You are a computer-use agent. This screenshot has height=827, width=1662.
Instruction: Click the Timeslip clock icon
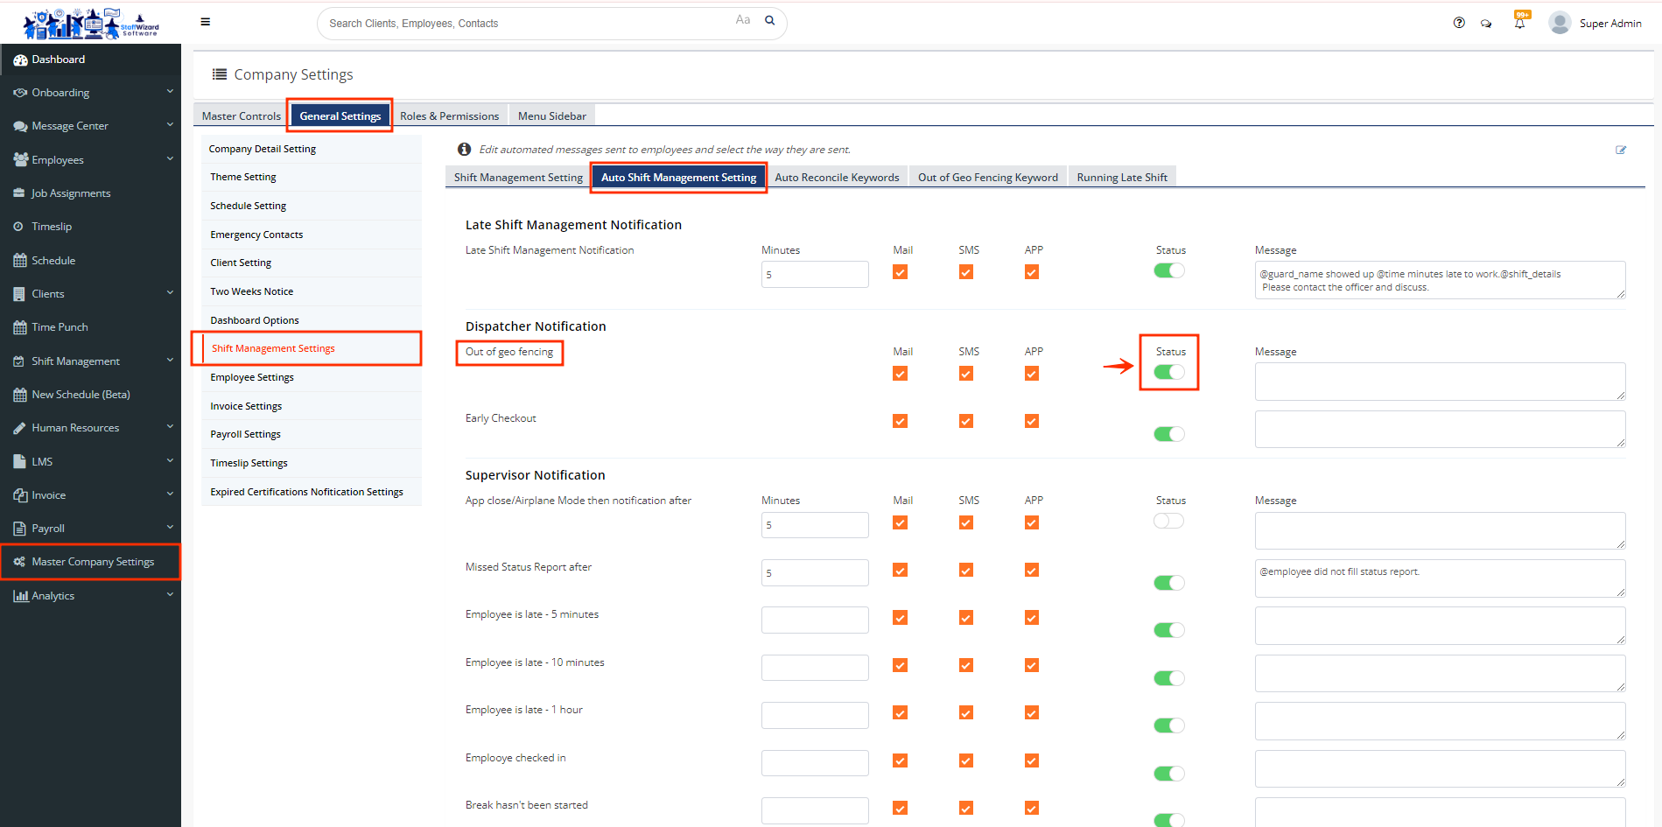coord(18,227)
